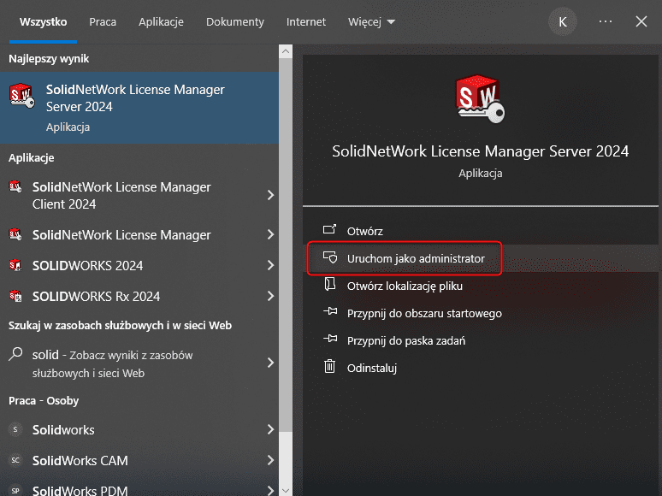
Task: Click the License Manager Client 2024 icon
Action: pyautogui.click(x=15, y=186)
